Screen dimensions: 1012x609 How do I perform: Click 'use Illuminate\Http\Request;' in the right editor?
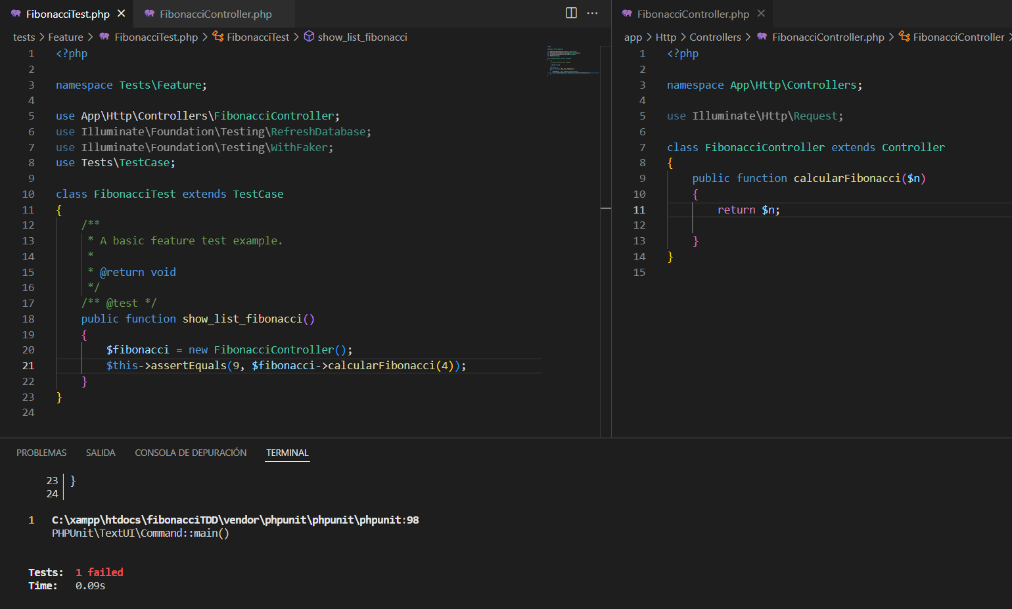coord(754,116)
